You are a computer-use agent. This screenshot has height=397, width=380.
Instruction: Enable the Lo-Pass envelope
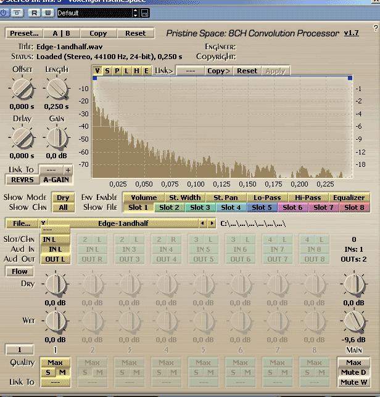[x=267, y=198]
